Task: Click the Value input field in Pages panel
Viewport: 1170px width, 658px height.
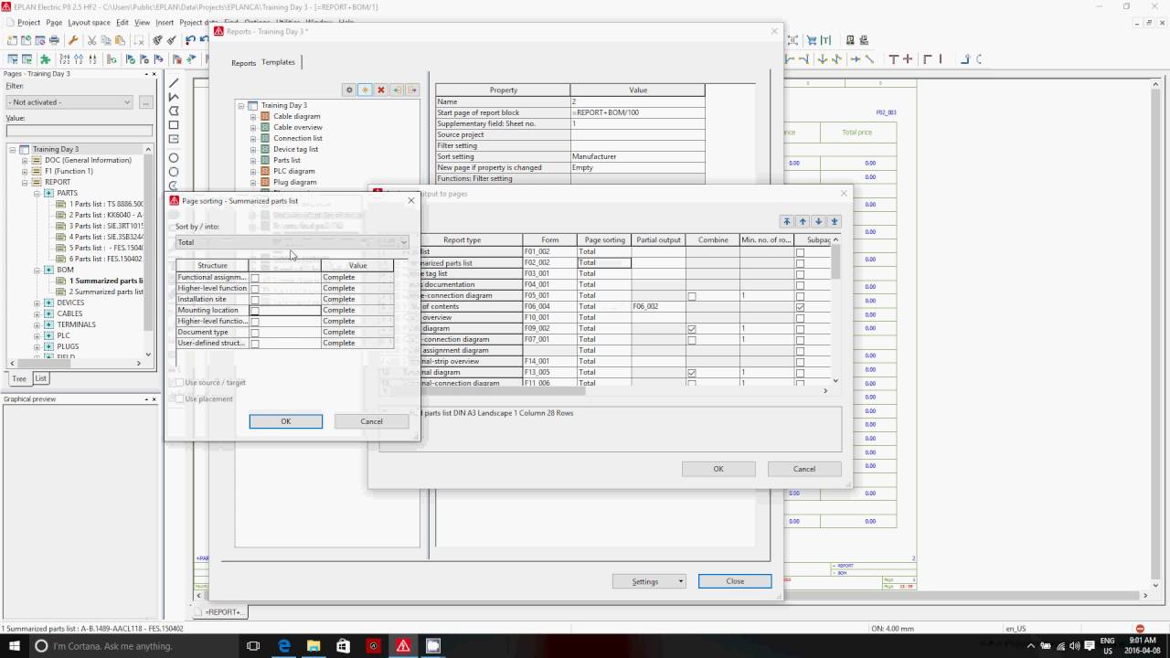Action: pyautogui.click(x=79, y=131)
